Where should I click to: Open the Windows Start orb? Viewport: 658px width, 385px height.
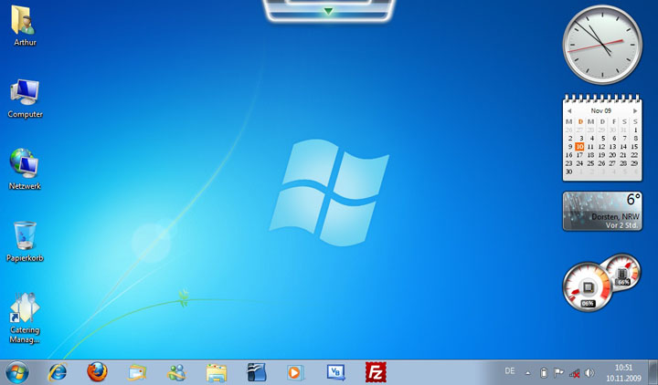click(17, 372)
